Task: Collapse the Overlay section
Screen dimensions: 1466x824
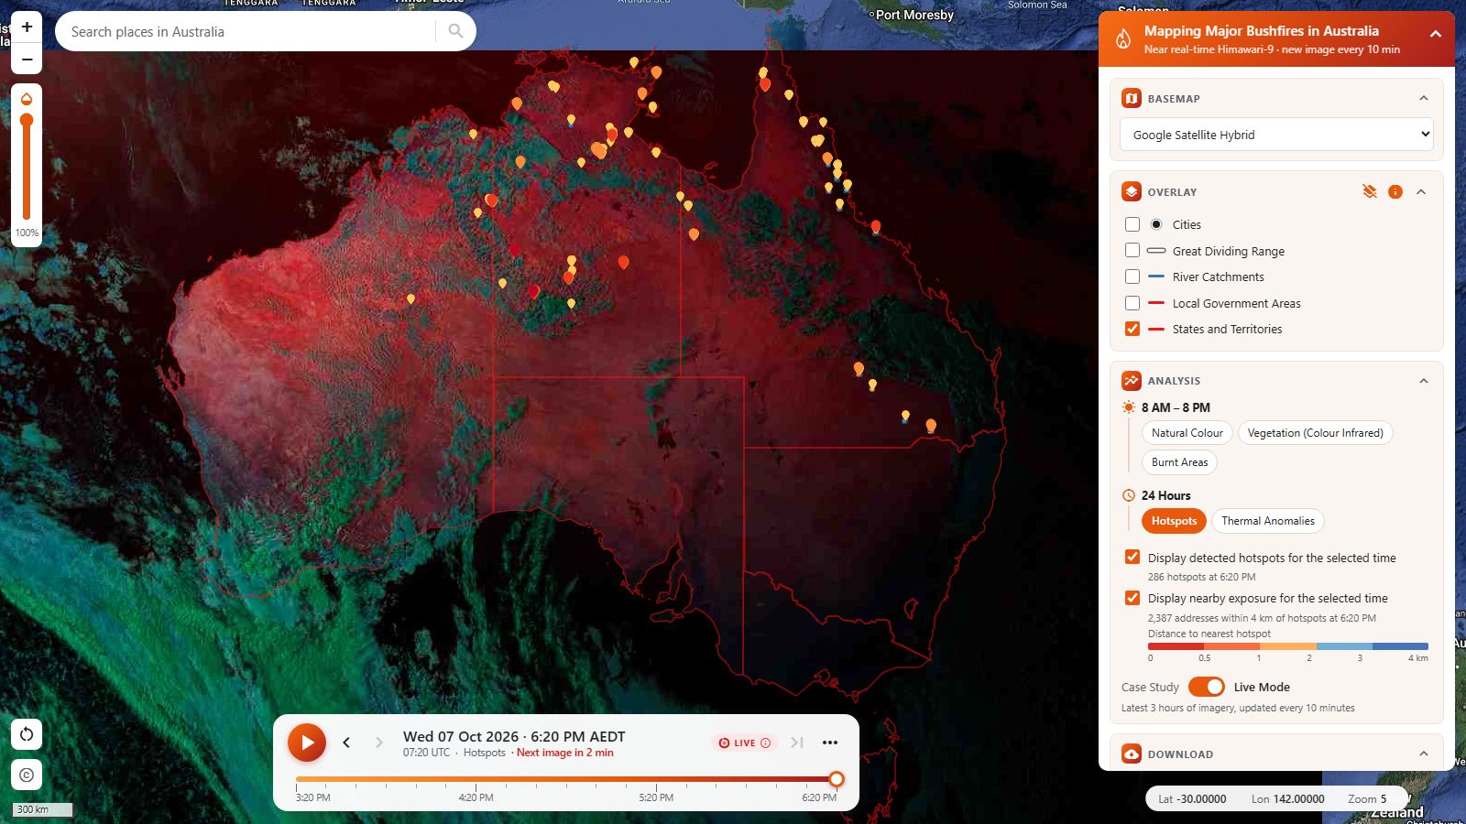Action: point(1421,191)
